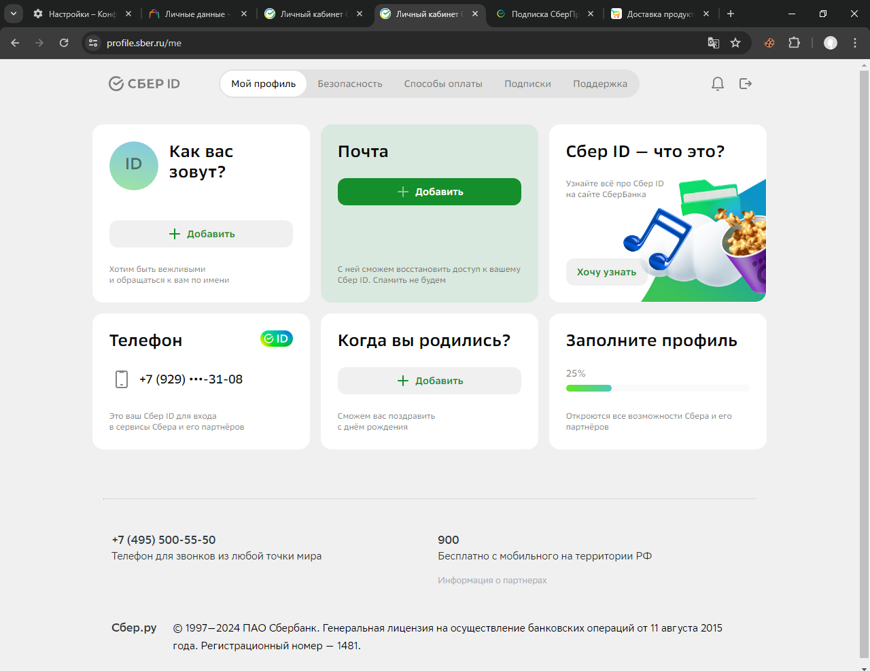Open the Поддержка section
The image size is (870, 671).
click(600, 84)
